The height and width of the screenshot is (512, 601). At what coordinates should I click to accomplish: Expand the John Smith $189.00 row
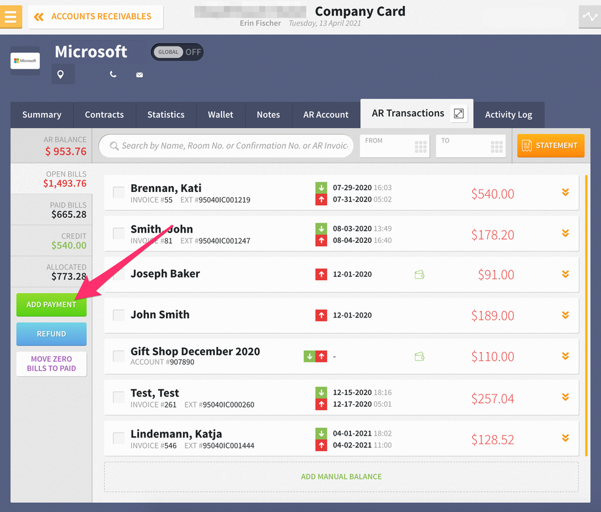pos(565,315)
